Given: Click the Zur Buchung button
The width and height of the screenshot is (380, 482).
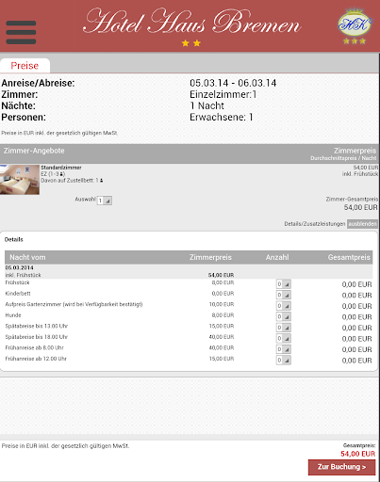Looking at the screenshot, I should point(341,467).
